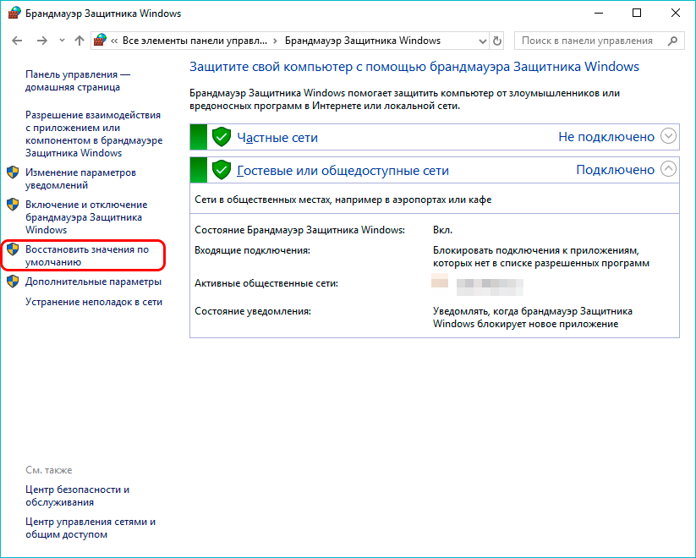Click 'Блокировать подключения к приложениям' value text

[x=541, y=256]
